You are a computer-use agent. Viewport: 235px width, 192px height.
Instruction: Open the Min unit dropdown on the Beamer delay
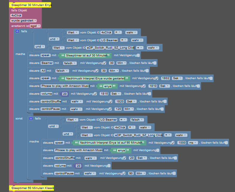121,63
